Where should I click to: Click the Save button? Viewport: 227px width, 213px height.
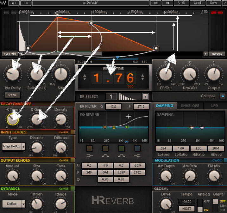(213, 3)
